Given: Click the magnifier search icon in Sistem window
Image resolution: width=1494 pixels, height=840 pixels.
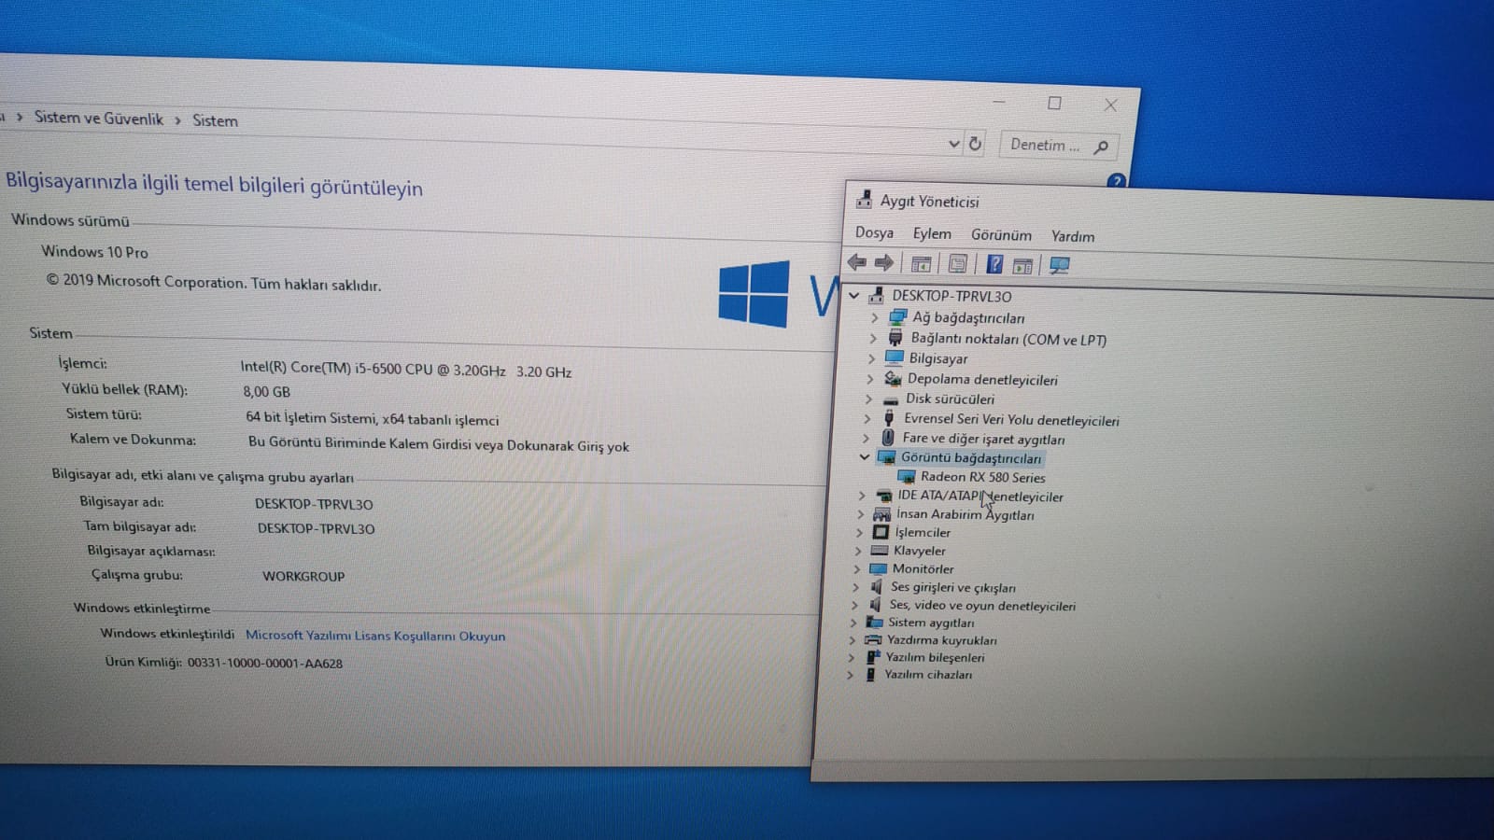Looking at the screenshot, I should point(1101,147).
